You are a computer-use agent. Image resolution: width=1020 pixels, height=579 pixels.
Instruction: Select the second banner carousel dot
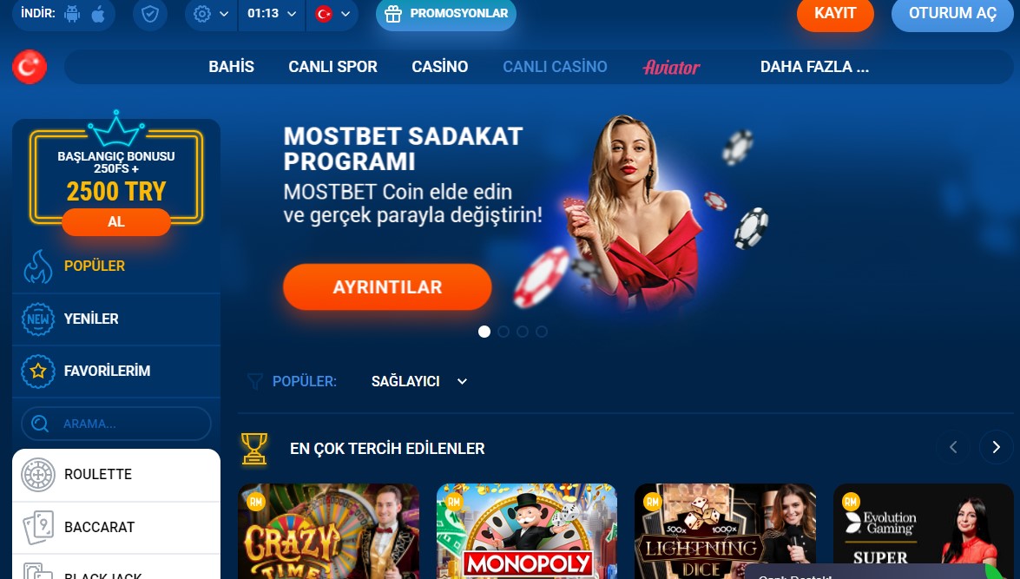pyautogui.click(x=503, y=332)
